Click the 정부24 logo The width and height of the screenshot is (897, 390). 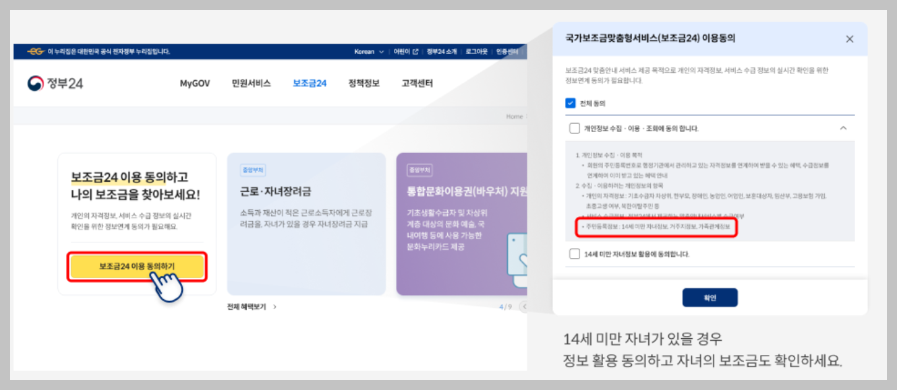point(55,84)
